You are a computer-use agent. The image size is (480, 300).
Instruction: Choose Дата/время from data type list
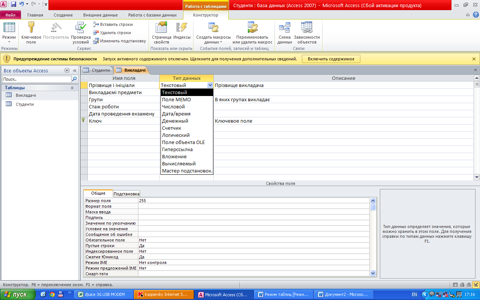[x=187, y=114]
